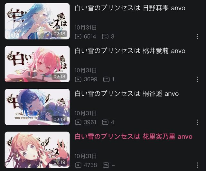
Task: Open dark blue-haired girl video thumbnail
Action: pyautogui.click(x=37, y=107)
